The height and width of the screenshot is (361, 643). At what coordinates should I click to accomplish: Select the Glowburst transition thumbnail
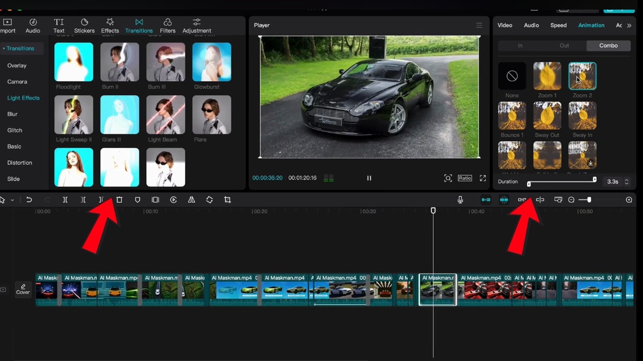[x=212, y=62]
